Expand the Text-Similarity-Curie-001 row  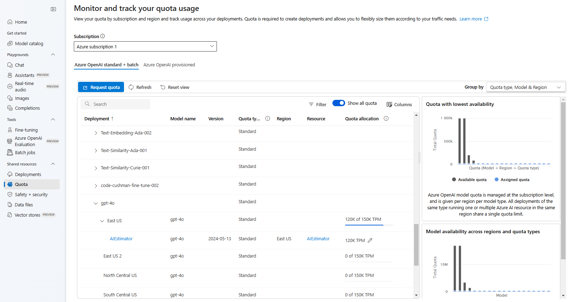click(x=96, y=168)
